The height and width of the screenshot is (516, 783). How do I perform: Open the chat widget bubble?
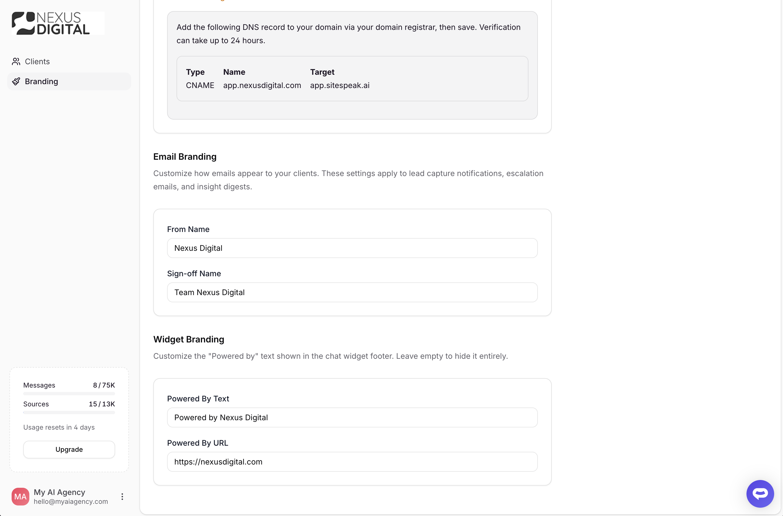pyautogui.click(x=760, y=493)
